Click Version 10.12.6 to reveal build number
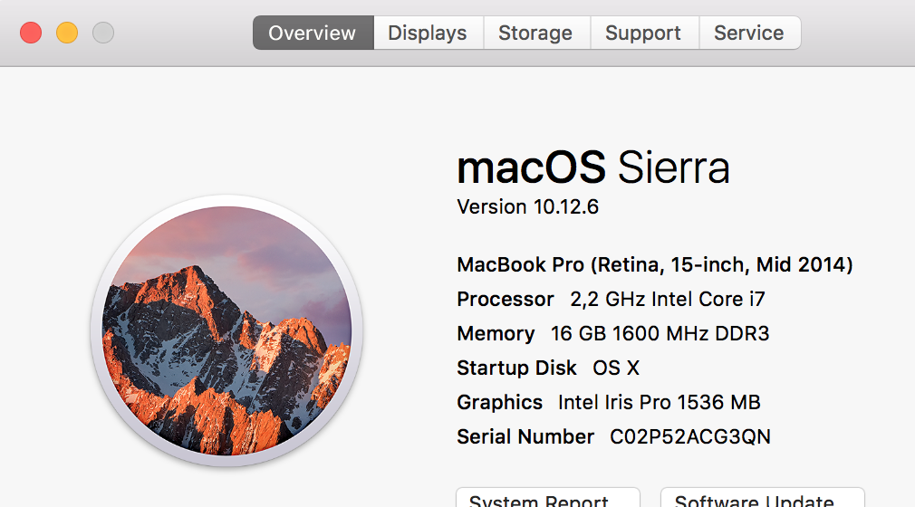This screenshot has width=915, height=507. (x=528, y=207)
